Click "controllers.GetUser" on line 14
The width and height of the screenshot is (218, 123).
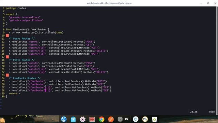pyautogui.click(x=63, y=48)
